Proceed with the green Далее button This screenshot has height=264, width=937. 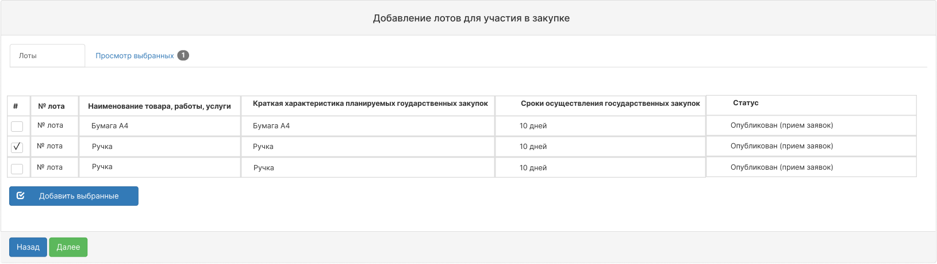(x=68, y=247)
